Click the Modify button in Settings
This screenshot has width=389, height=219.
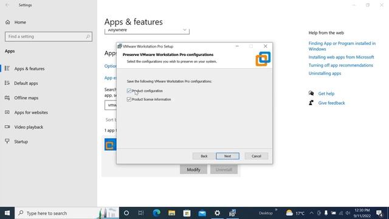coord(193,170)
